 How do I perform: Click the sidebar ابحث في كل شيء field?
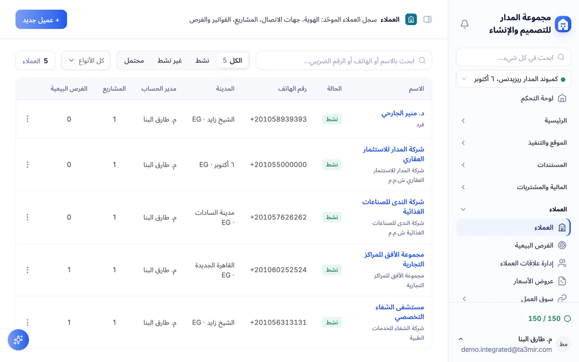pos(513,57)
